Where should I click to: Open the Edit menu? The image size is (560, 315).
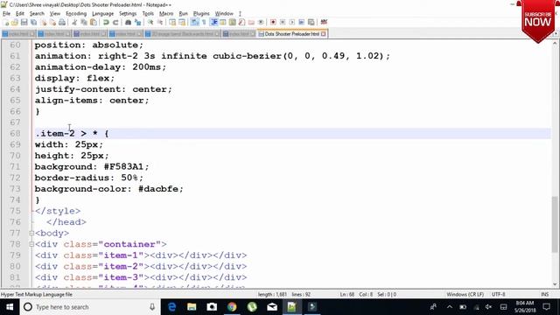click(x=20, y=14)
